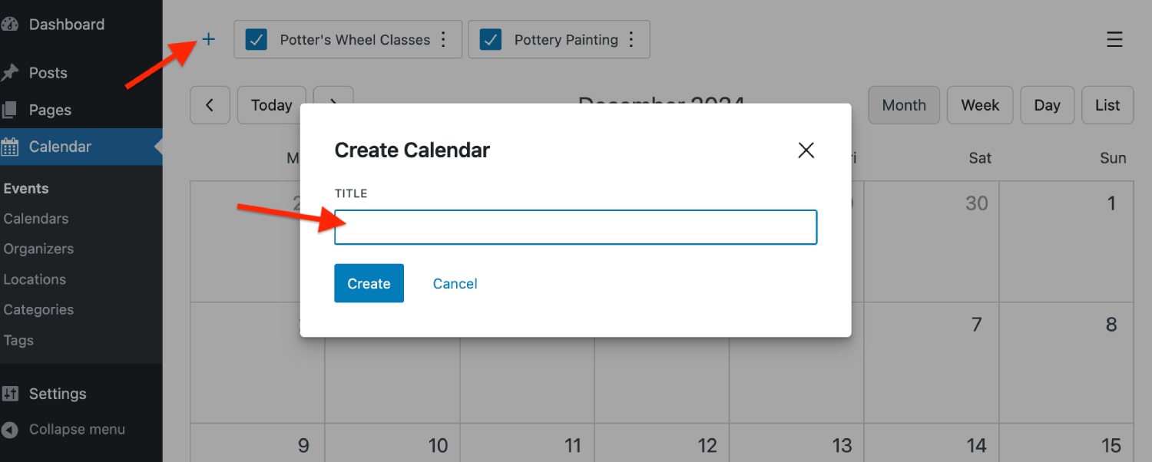Go to previous month arrow
Image resolution: width=1152 pixels, height=462 pixels.
tap(210, 105)
